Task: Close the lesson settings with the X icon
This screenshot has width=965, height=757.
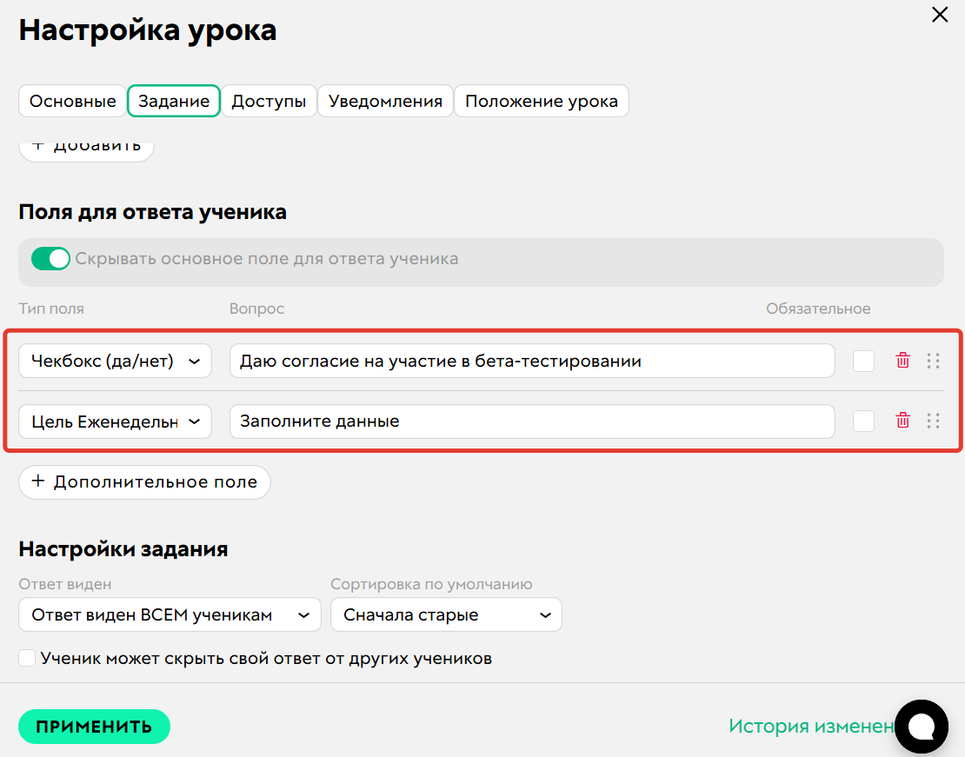Action: tap(940, 15)
